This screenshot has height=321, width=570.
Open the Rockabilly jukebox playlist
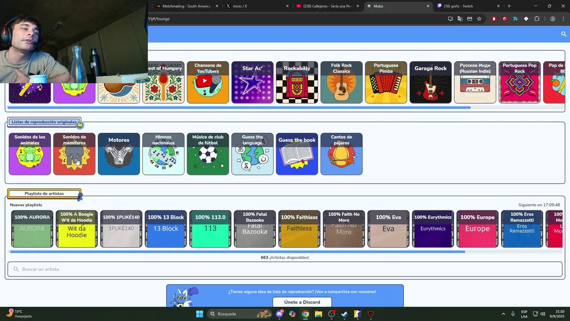pyautogui.click(x=297, y=82)
